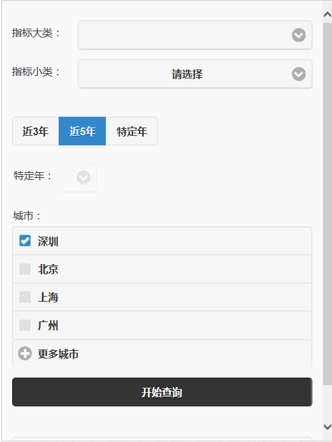
Task: Check the 上海 checkbox
Action: pyautogui.click(x=25, y=297)
